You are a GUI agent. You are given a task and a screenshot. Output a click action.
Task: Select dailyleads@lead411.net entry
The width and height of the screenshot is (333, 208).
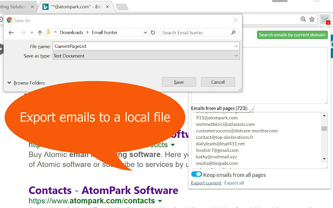click(x=220, y=144)
